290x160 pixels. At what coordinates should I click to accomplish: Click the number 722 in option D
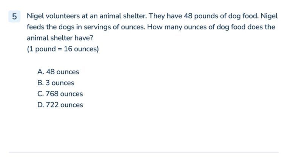[x=52, y=105]
